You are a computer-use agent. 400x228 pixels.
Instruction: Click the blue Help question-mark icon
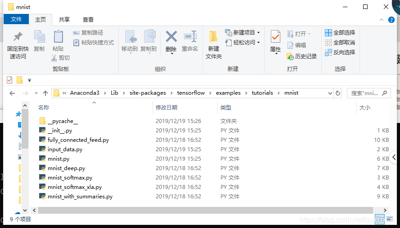tap(391, 20)
